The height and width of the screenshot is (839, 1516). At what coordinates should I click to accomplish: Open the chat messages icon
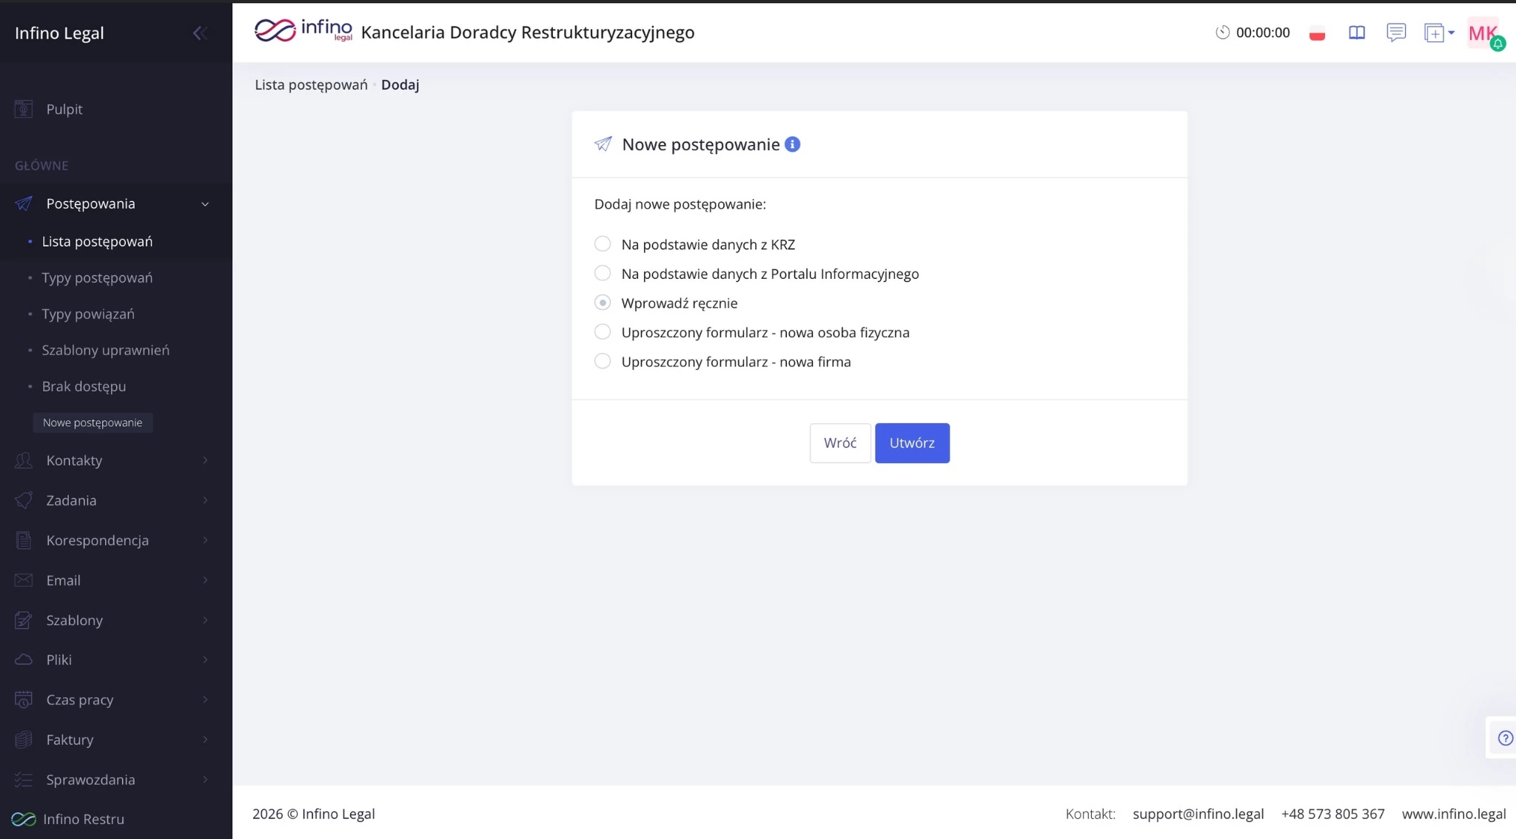(x=1395, y=33)
